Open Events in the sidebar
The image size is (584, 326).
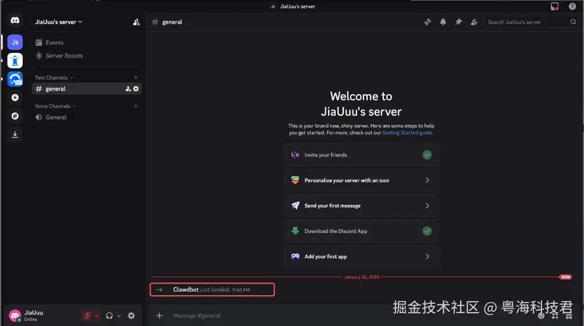click(87, 42)
